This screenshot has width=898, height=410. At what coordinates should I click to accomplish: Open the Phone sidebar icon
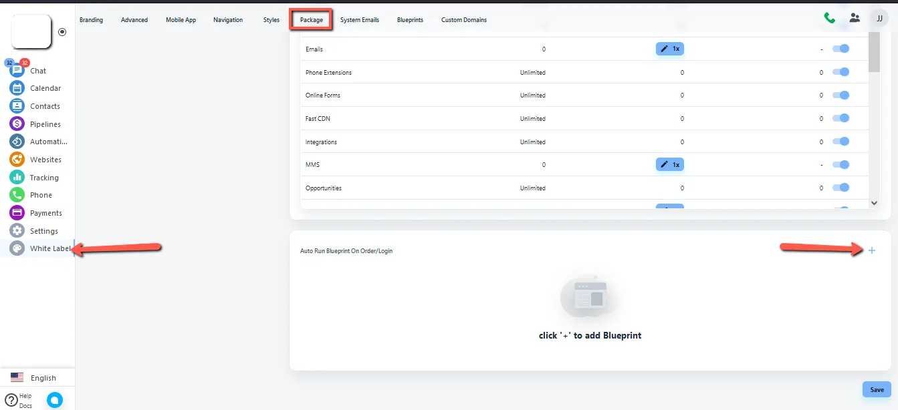point(17,195)
